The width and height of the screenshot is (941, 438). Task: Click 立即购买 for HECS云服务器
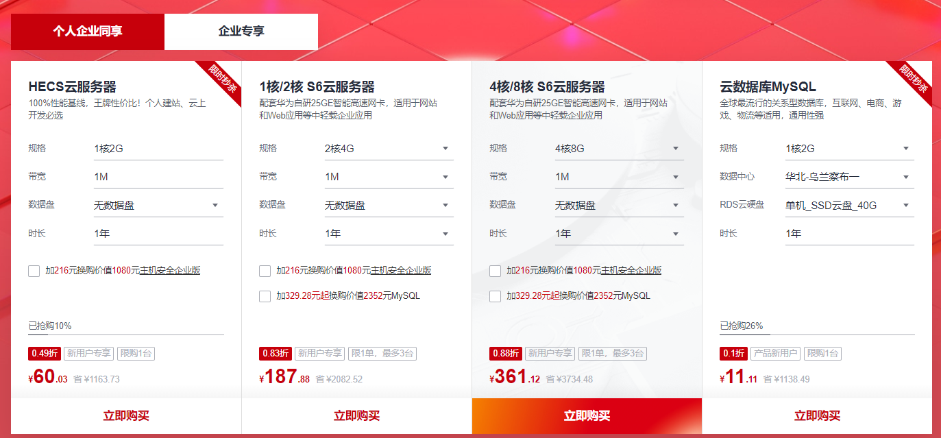(x=126, y=416)
